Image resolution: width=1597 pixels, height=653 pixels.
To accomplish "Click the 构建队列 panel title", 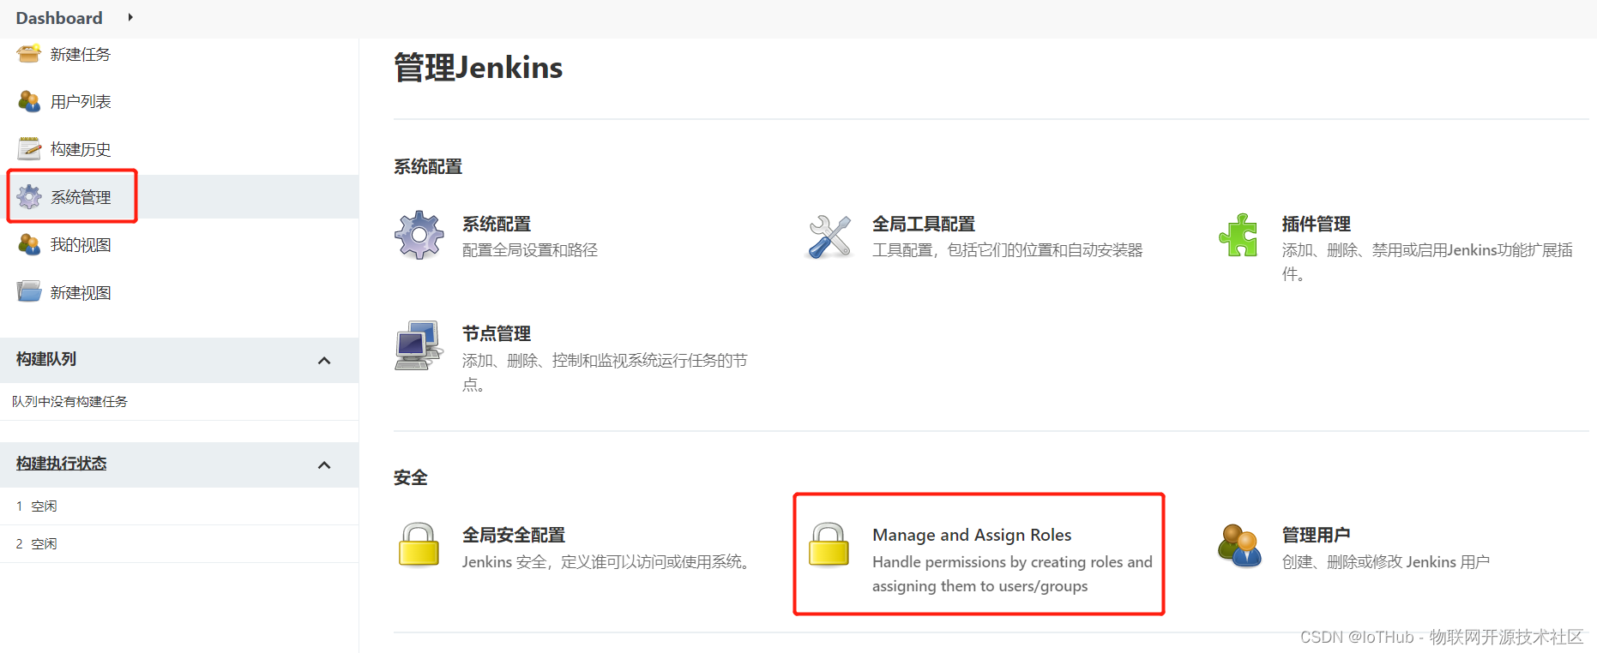I will 46,359.
